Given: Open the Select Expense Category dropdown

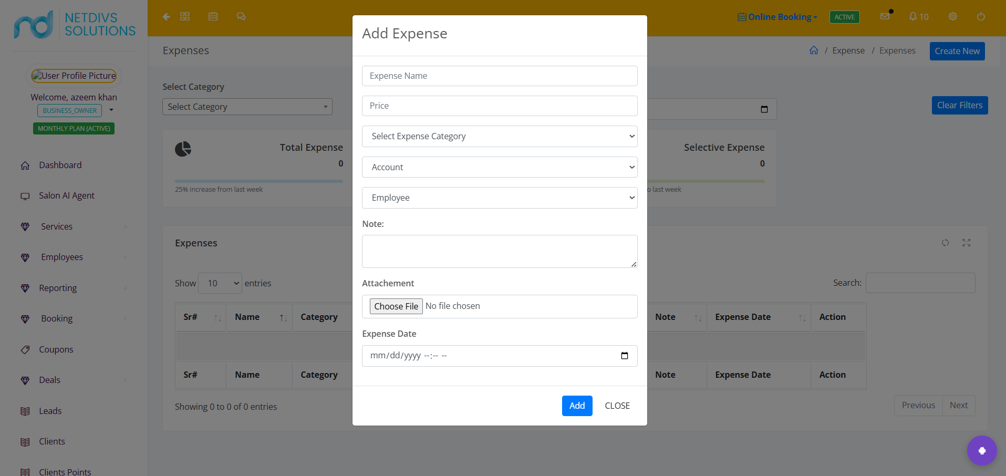Looking at the screenshot, I should tap(500, 136).
